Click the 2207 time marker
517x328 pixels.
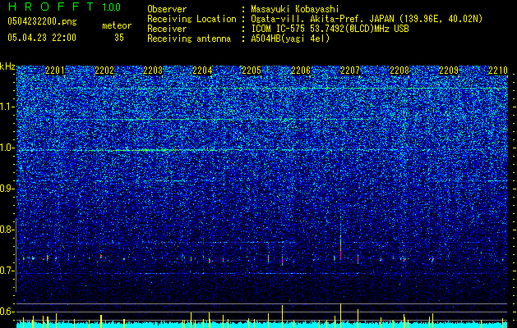[350, 71]
